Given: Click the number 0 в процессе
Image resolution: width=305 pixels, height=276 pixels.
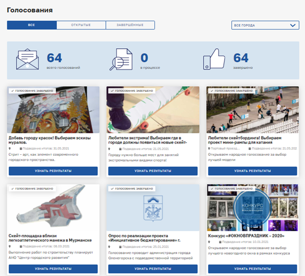Looking at the screenshot, I should 144,58.
